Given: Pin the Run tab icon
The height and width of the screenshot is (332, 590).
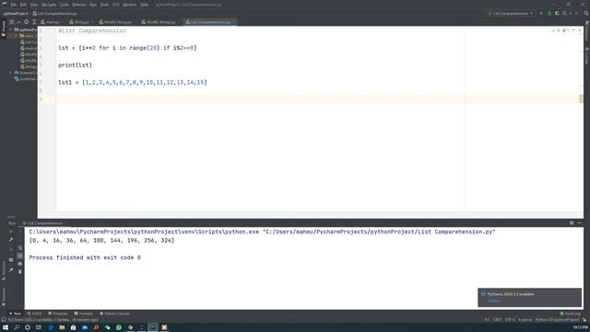Looking at the screenshot, I should (x=11, y=270).
